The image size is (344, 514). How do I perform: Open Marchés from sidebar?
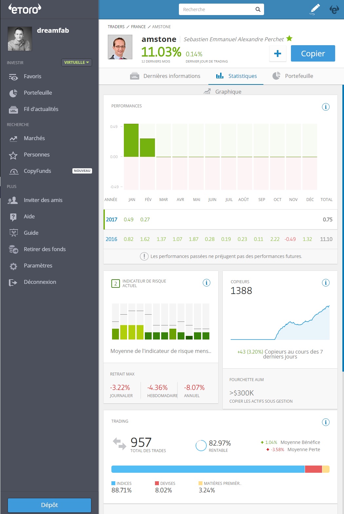[34, 138]
